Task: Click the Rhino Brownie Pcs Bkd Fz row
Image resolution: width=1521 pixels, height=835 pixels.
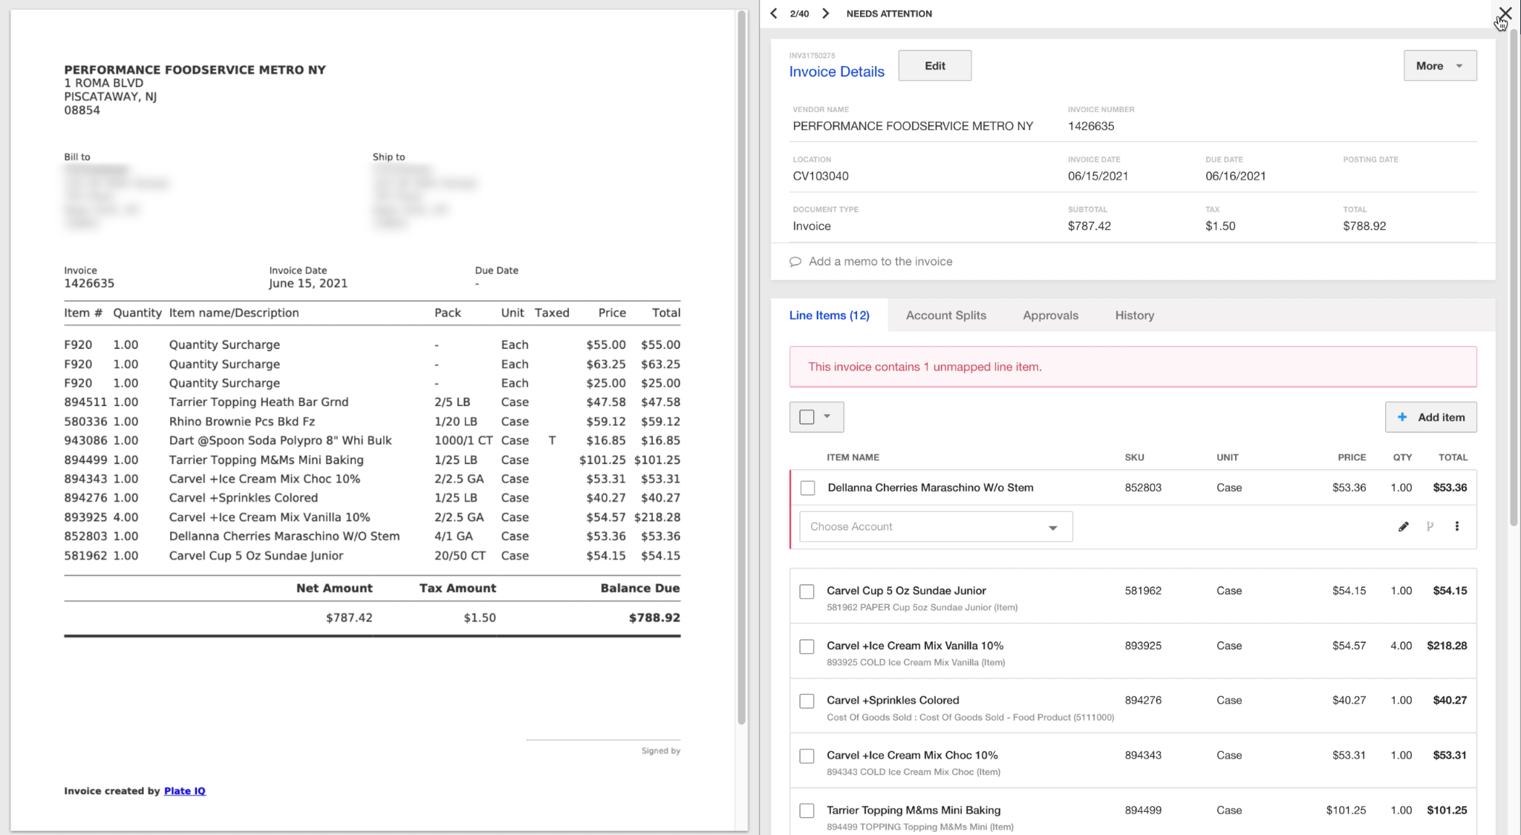Action: pos(372,421)
